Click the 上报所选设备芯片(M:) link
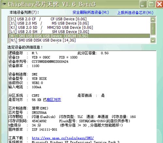This screenshot has width=163, height=143. click(135, 13)
